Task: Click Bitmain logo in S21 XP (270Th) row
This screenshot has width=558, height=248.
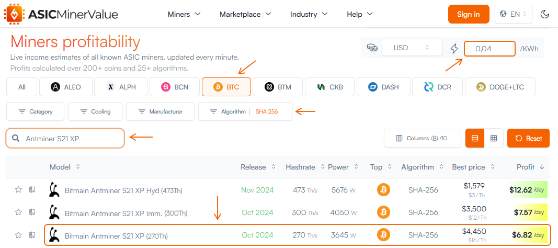Action: 54,235
